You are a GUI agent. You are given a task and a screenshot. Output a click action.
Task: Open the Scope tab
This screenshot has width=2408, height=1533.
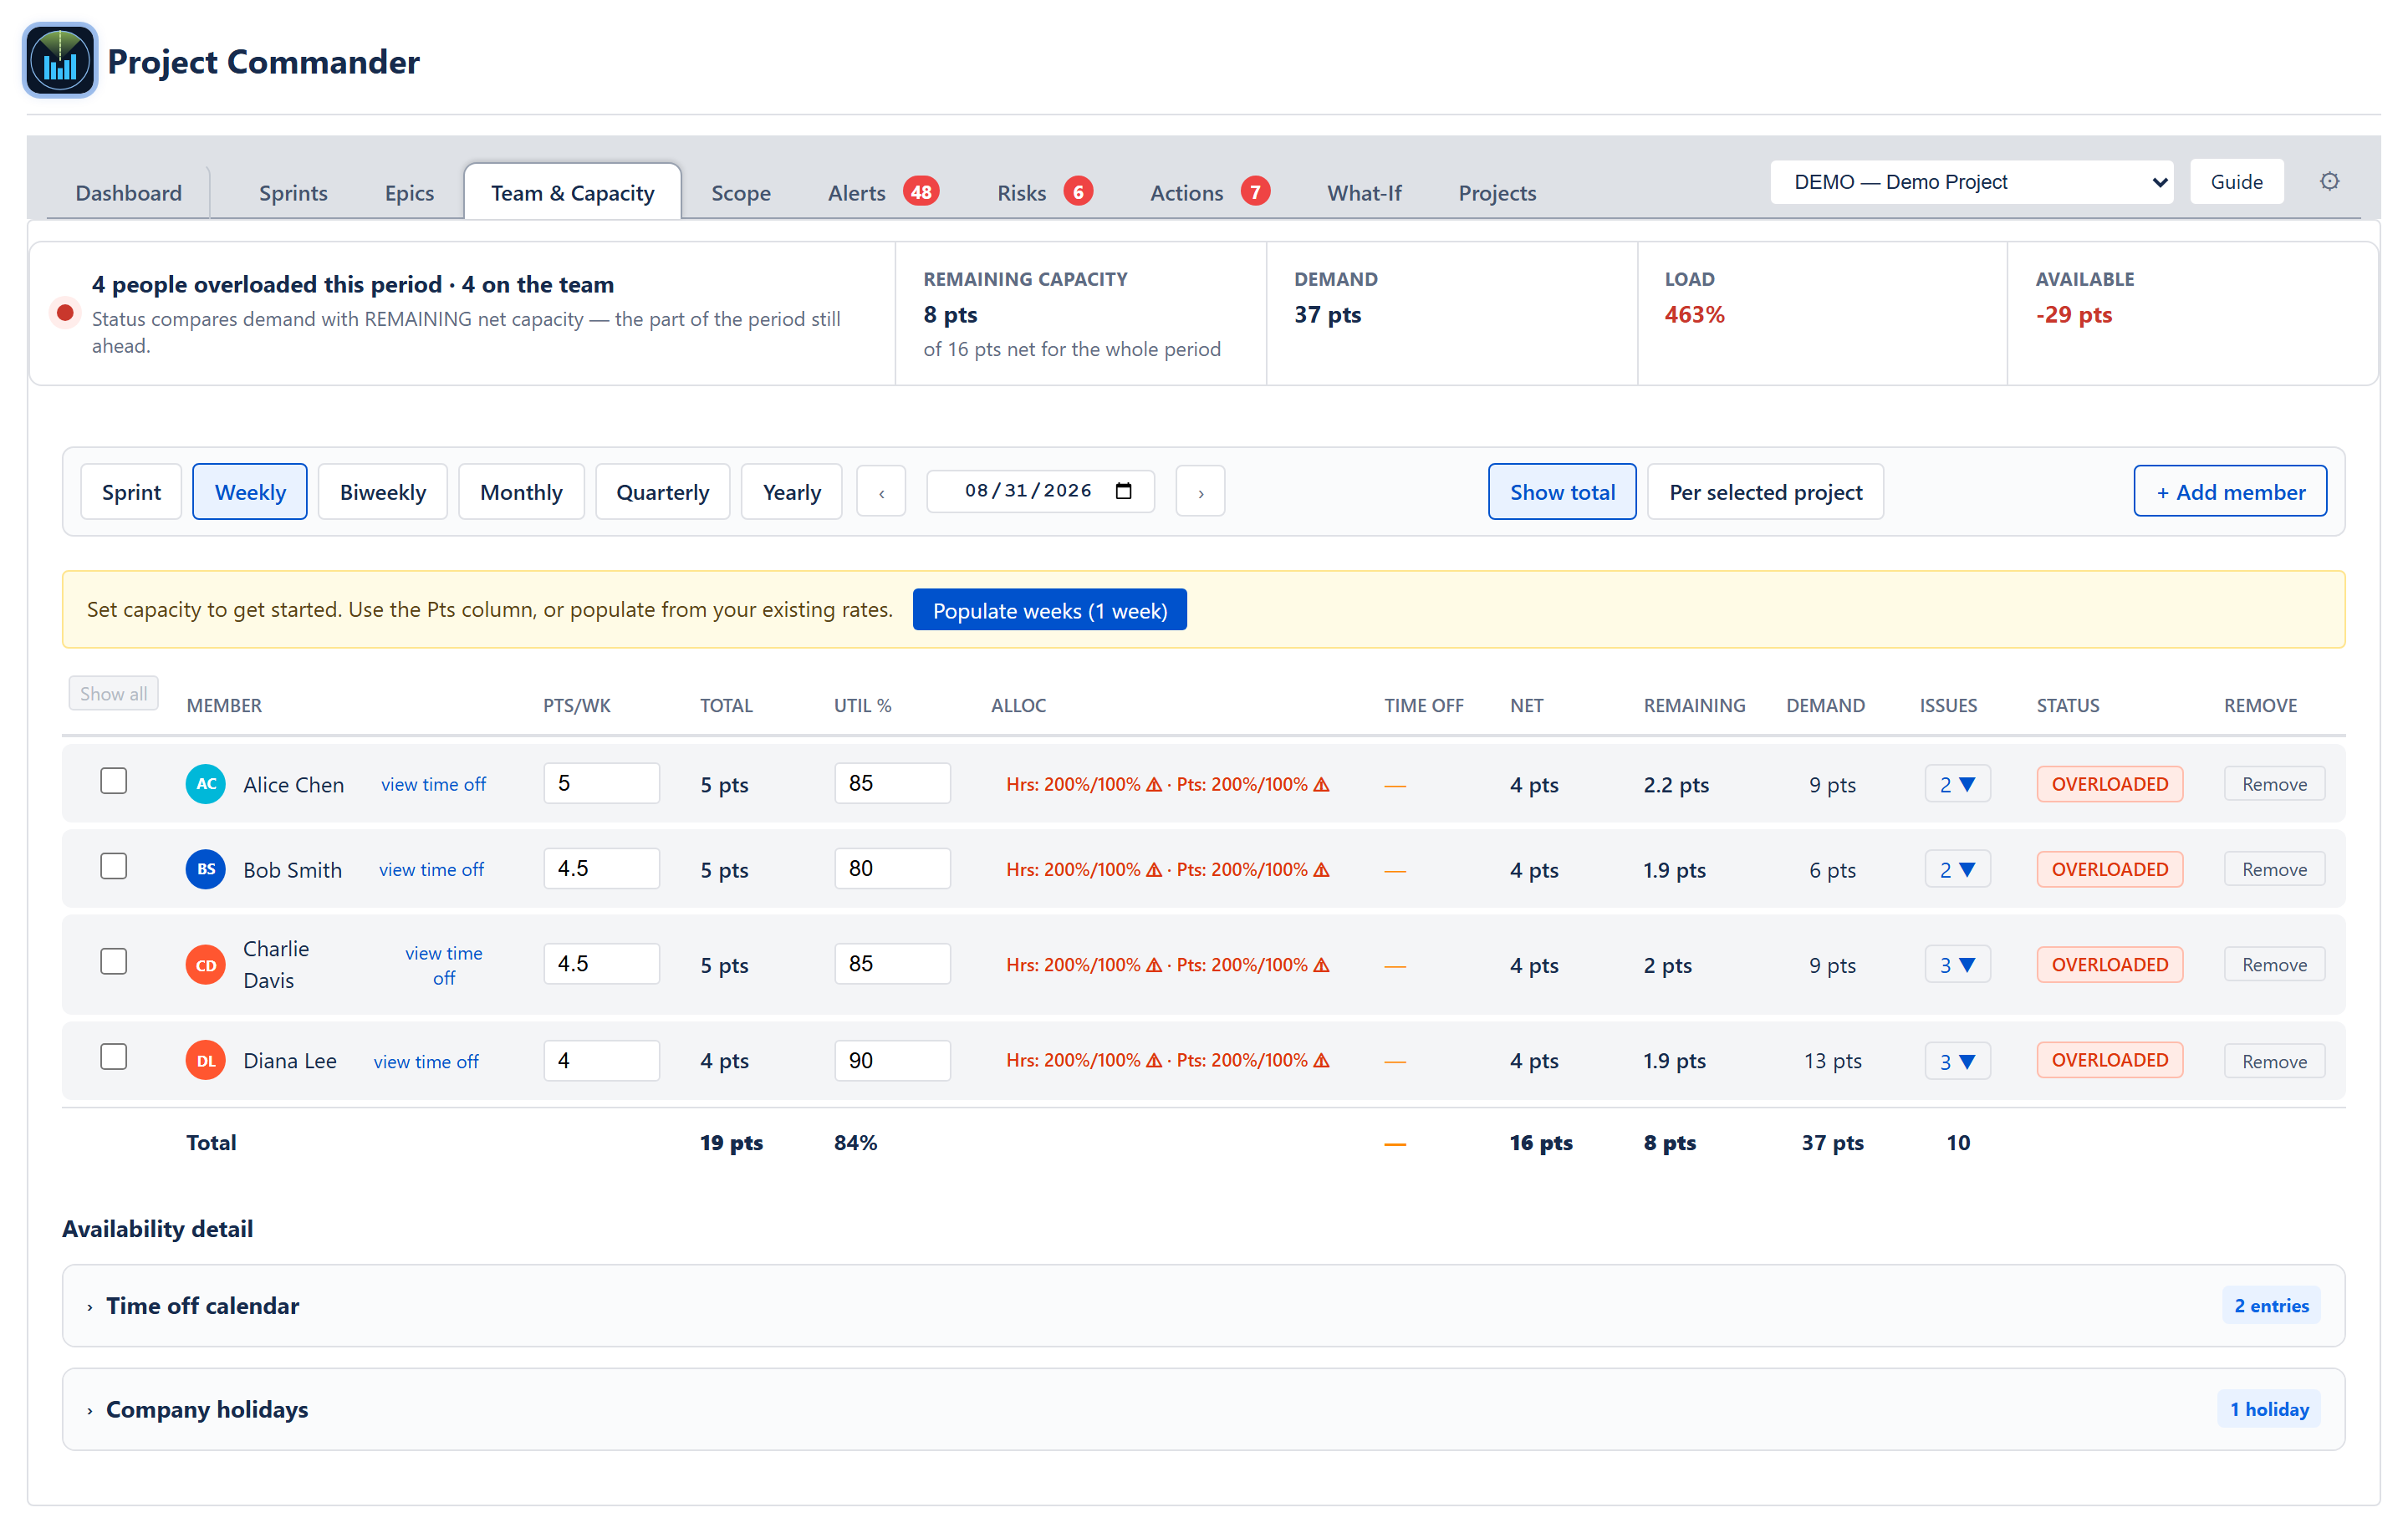[x=740, y=193]
